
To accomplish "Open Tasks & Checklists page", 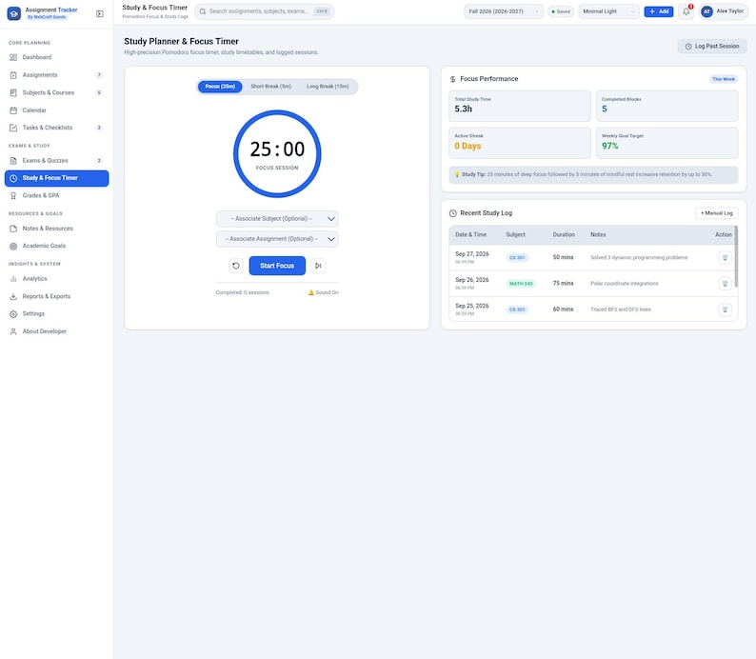I will coord(56,128).
